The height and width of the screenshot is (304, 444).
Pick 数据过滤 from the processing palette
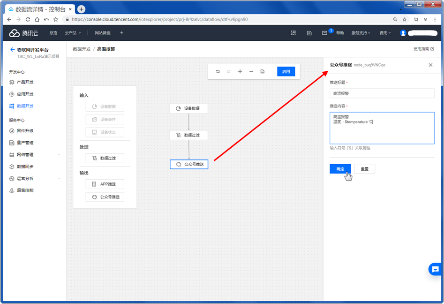click(x=105, y=158)
